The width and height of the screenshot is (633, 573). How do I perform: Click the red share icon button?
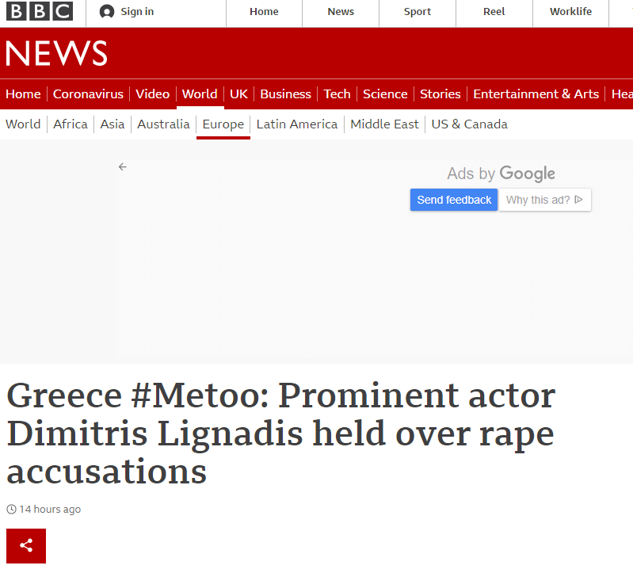point(26,545)
